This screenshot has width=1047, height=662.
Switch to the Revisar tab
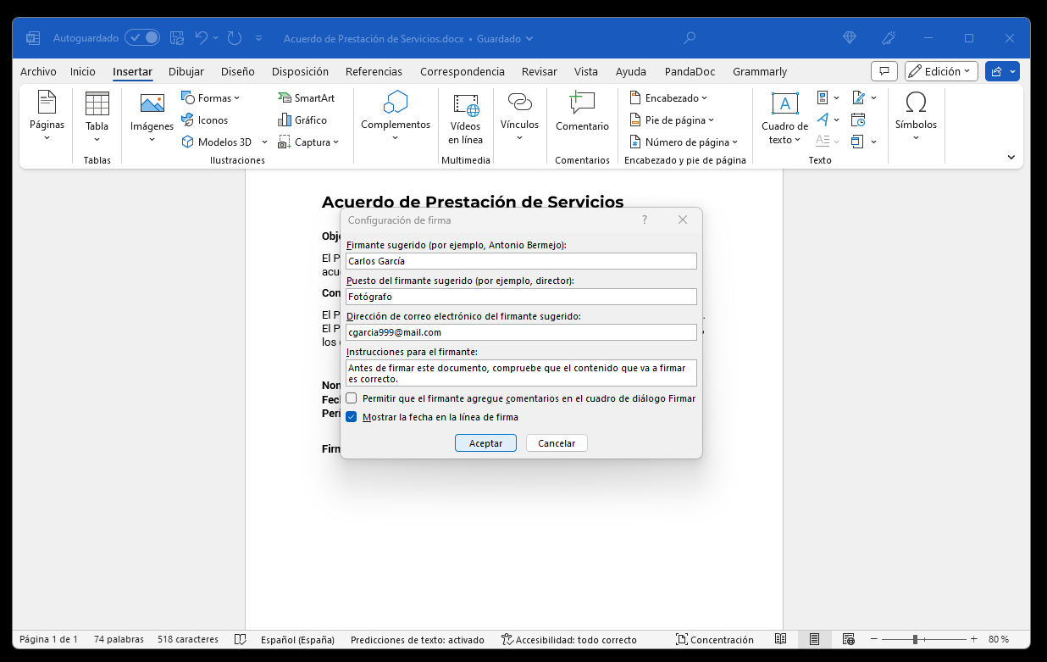(x=540, y=71)
